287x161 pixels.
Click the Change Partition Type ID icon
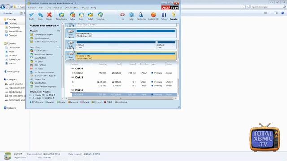[x=31, y=76]
